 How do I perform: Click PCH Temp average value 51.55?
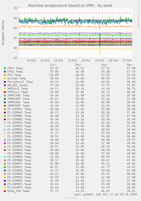coord(106,75)
